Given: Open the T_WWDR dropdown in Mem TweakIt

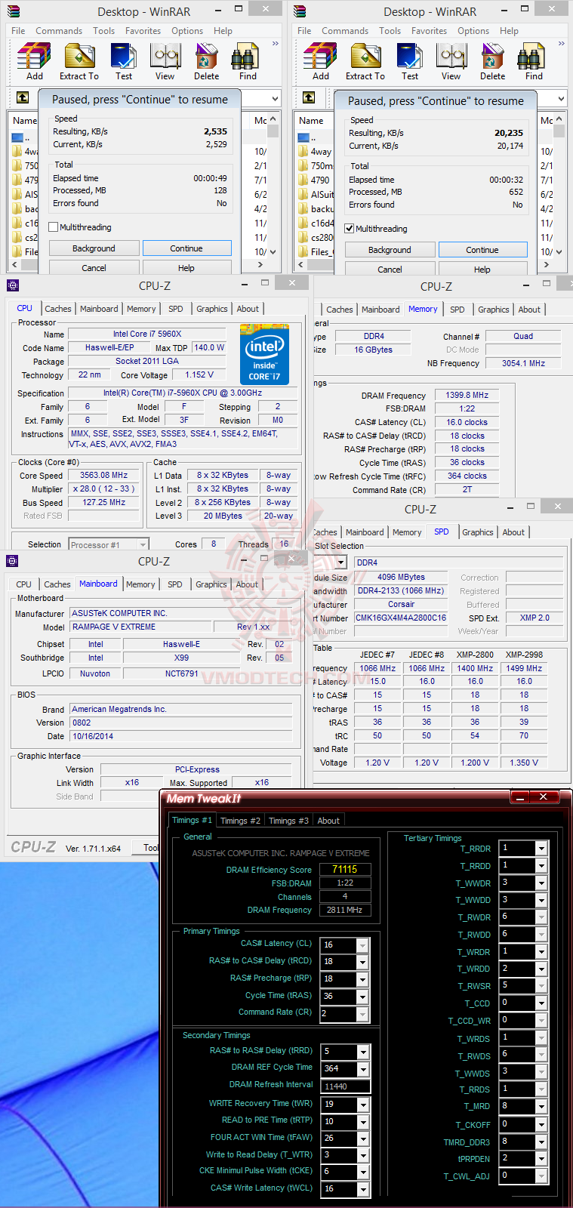Looking at the screenshot, I should pos(541,883).
